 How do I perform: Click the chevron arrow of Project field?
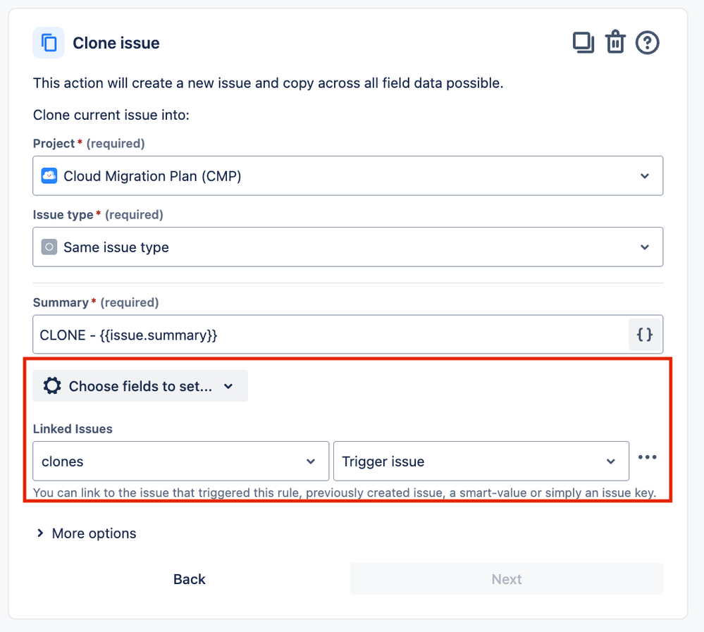(645, 176)
